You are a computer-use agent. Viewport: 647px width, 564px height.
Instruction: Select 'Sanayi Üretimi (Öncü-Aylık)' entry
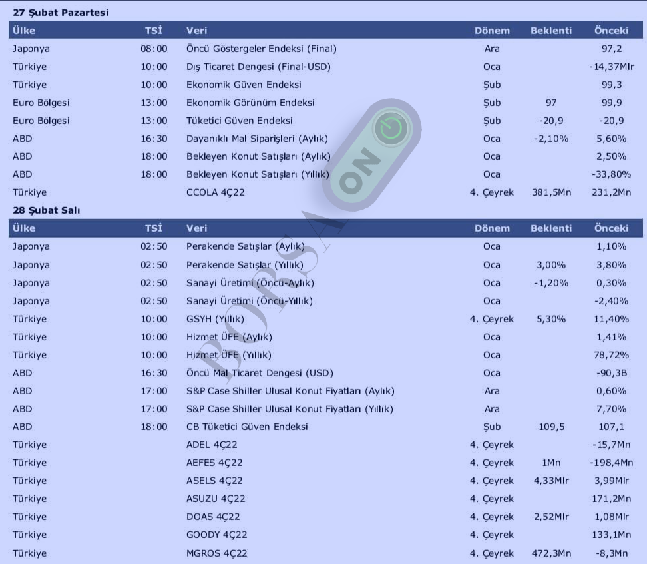(250, 283)
